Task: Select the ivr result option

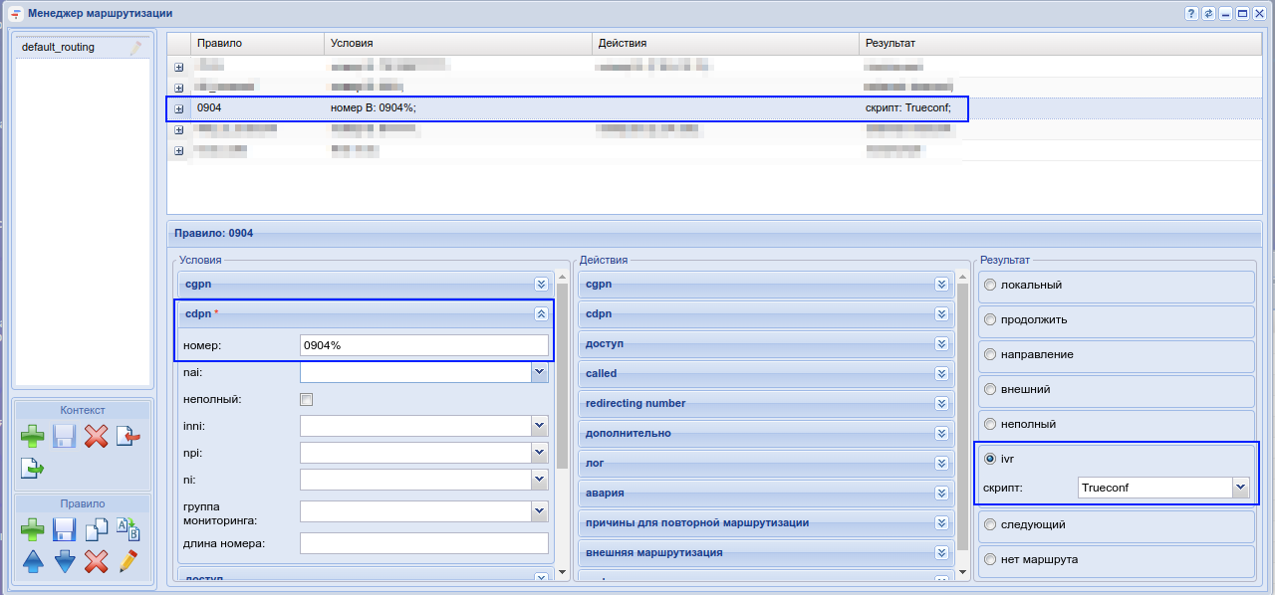Action: (990, 459)
